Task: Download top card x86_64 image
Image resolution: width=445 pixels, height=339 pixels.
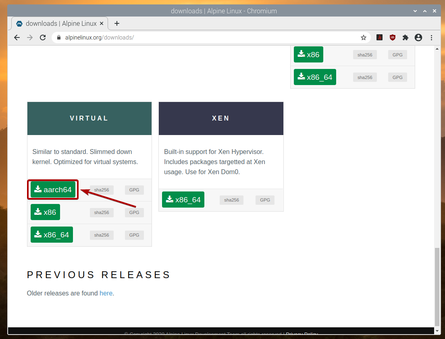Action: click(x=315, y=77)
